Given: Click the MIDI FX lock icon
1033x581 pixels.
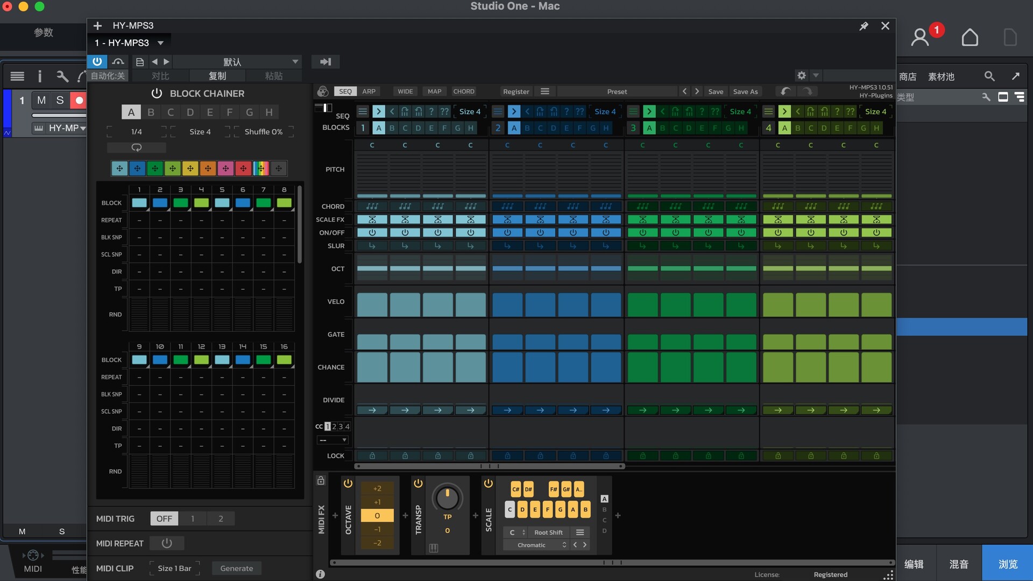Looking at the screenshot, I should tap(321, 480).
